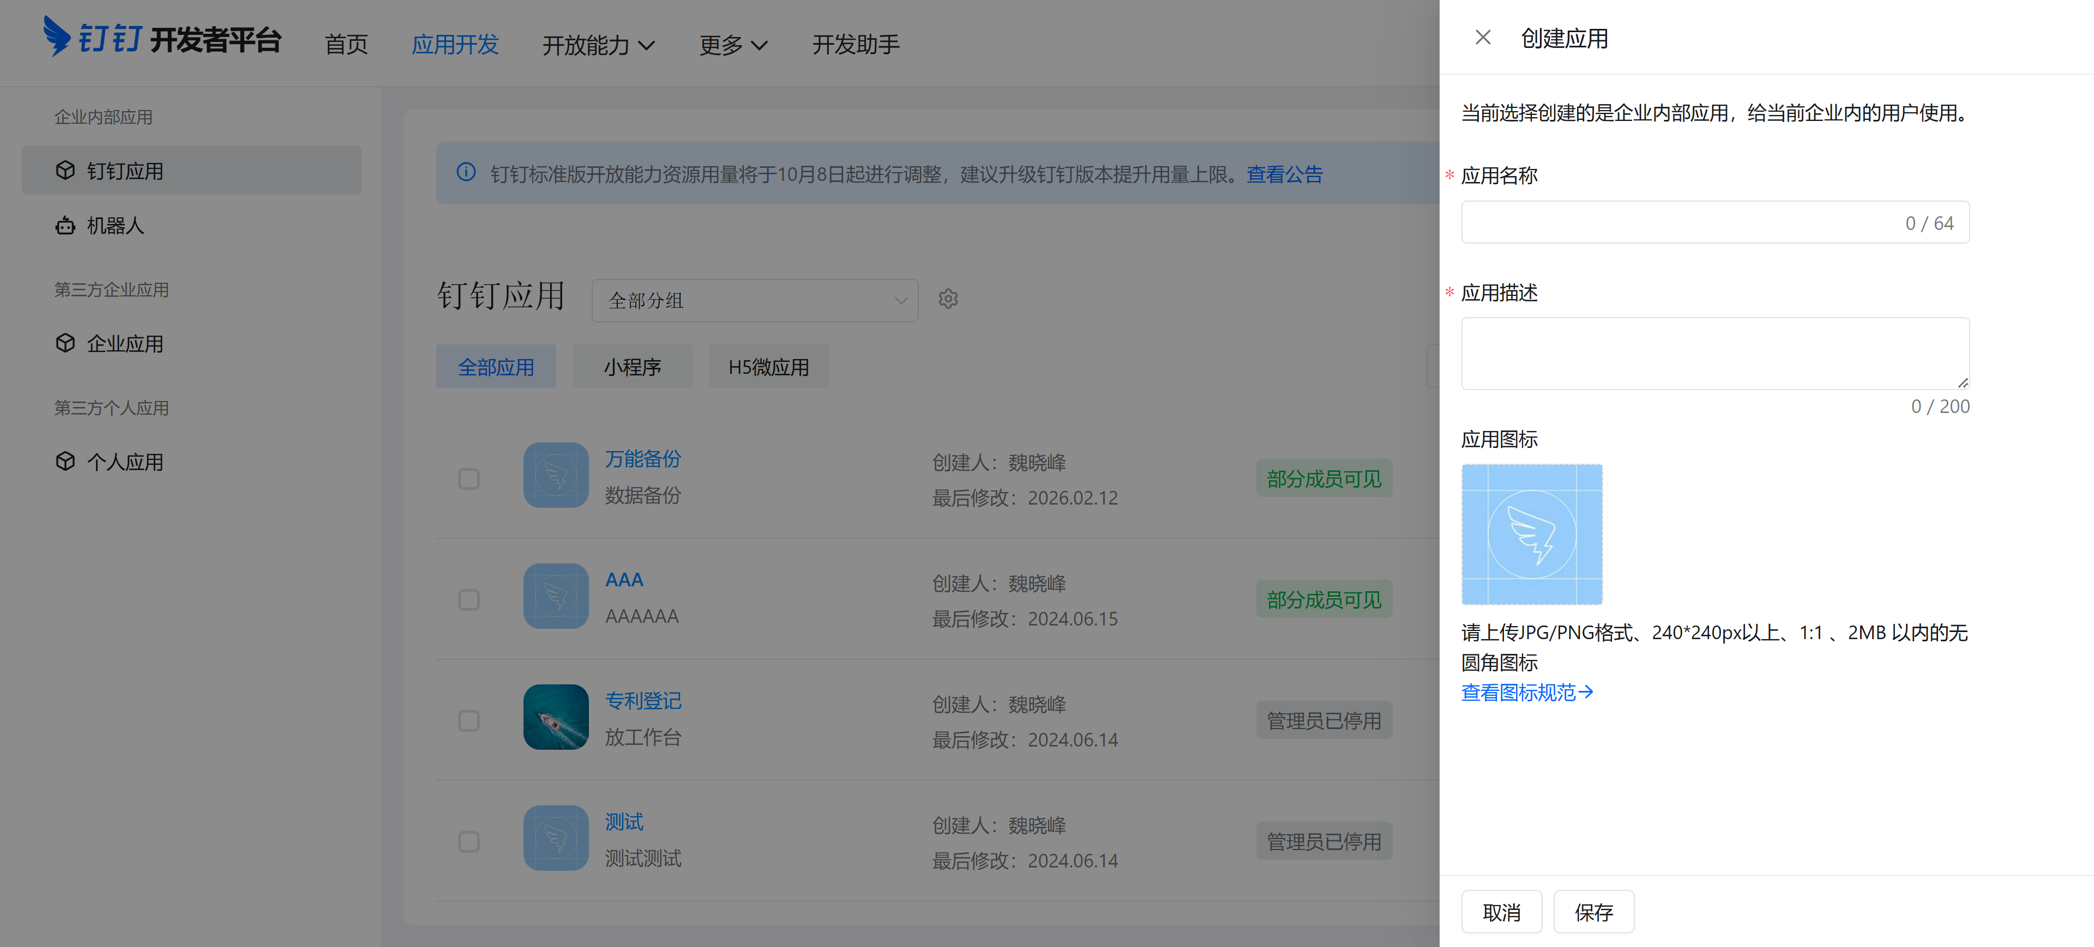
Task: Click the 测试 app icon
Action: pyautogui.click(x=556, y=838)
